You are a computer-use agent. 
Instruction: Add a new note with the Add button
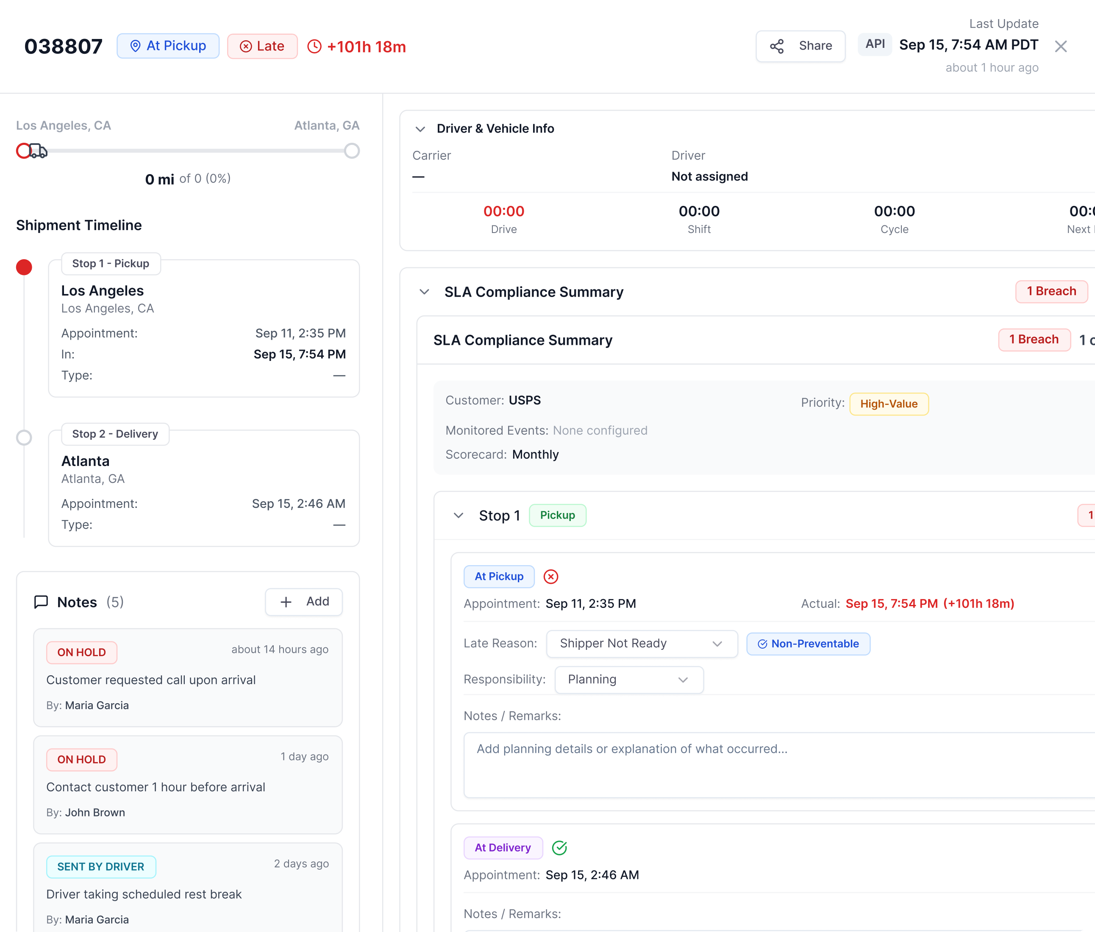tap(304, 602)
